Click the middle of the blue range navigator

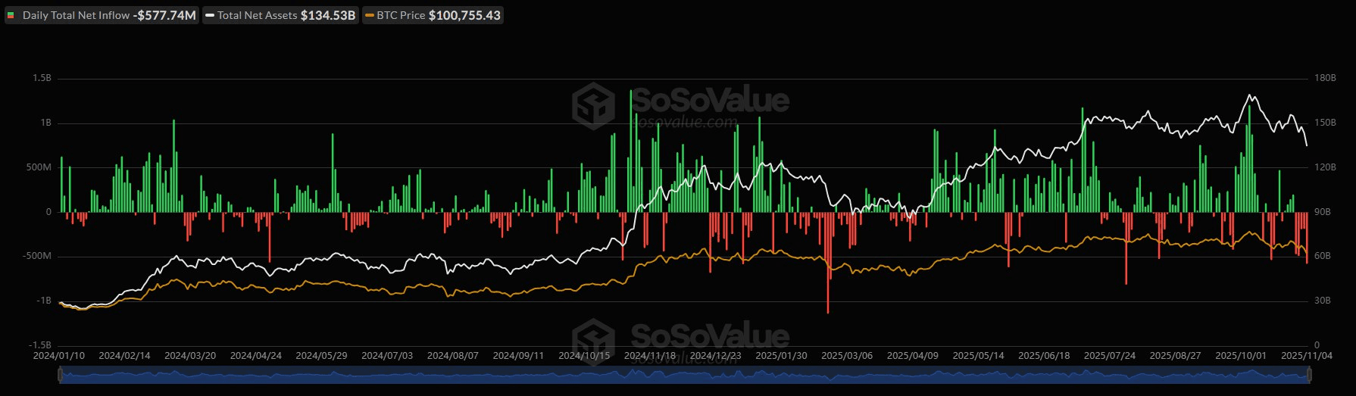(x=685, y=375)
